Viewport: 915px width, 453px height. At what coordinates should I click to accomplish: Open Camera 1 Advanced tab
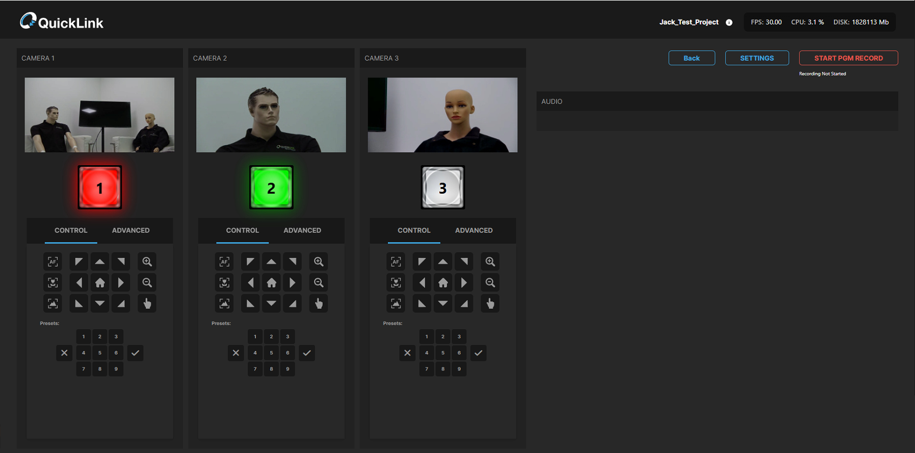coord(130,230)
